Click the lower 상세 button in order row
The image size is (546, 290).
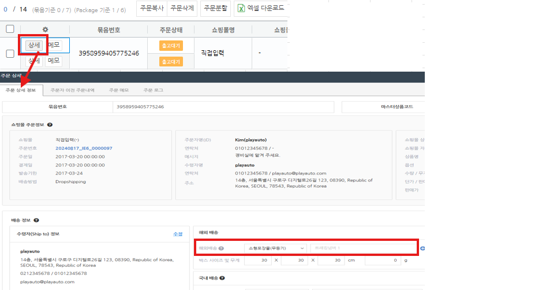coord(34,61)
